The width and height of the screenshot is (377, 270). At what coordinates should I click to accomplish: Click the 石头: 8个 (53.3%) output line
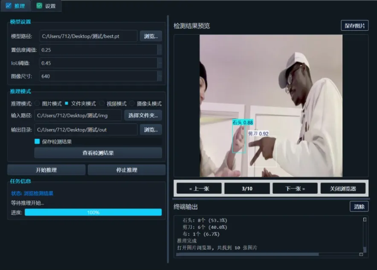[205, 220]
